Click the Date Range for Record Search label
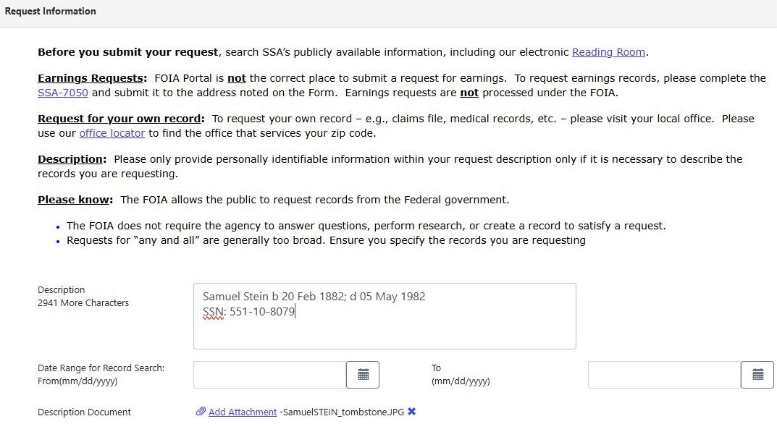The width and height of the screenshot is (777, 424). 101,368
